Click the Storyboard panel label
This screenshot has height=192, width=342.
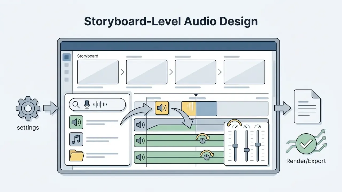coord(88,56)
